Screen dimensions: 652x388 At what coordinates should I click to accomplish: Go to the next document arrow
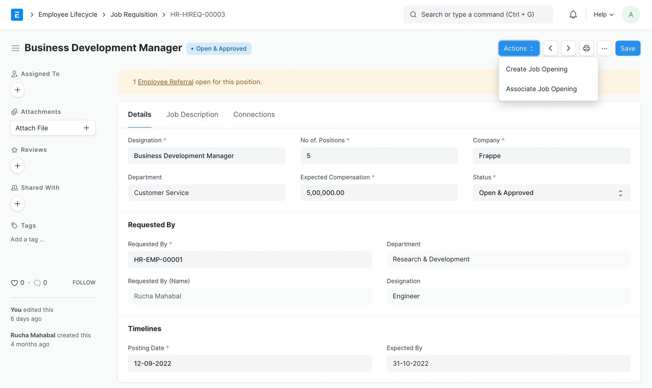click(568, 48)
